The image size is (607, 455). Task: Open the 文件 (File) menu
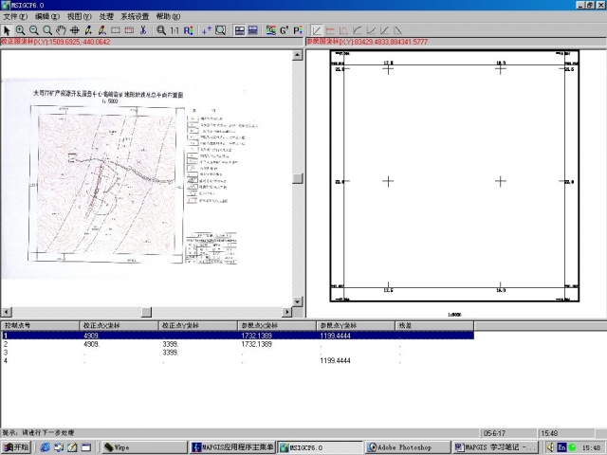pos(15,17)
